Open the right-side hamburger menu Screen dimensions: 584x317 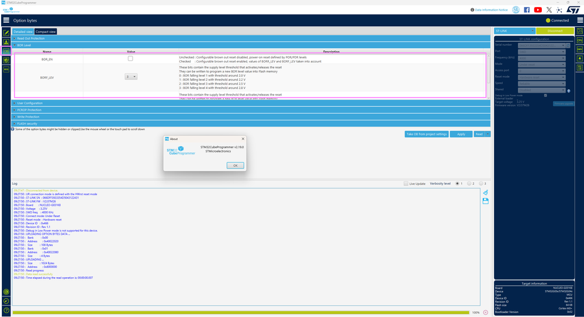(579, 20)
